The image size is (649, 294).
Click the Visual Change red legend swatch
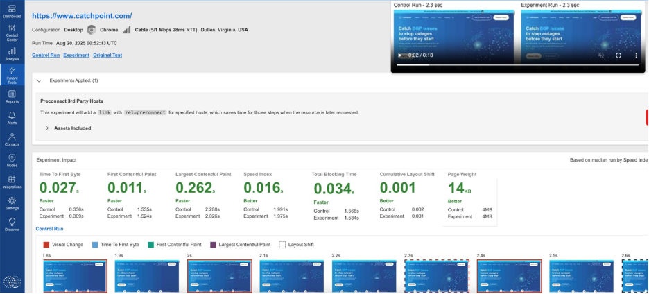point(46,245)
